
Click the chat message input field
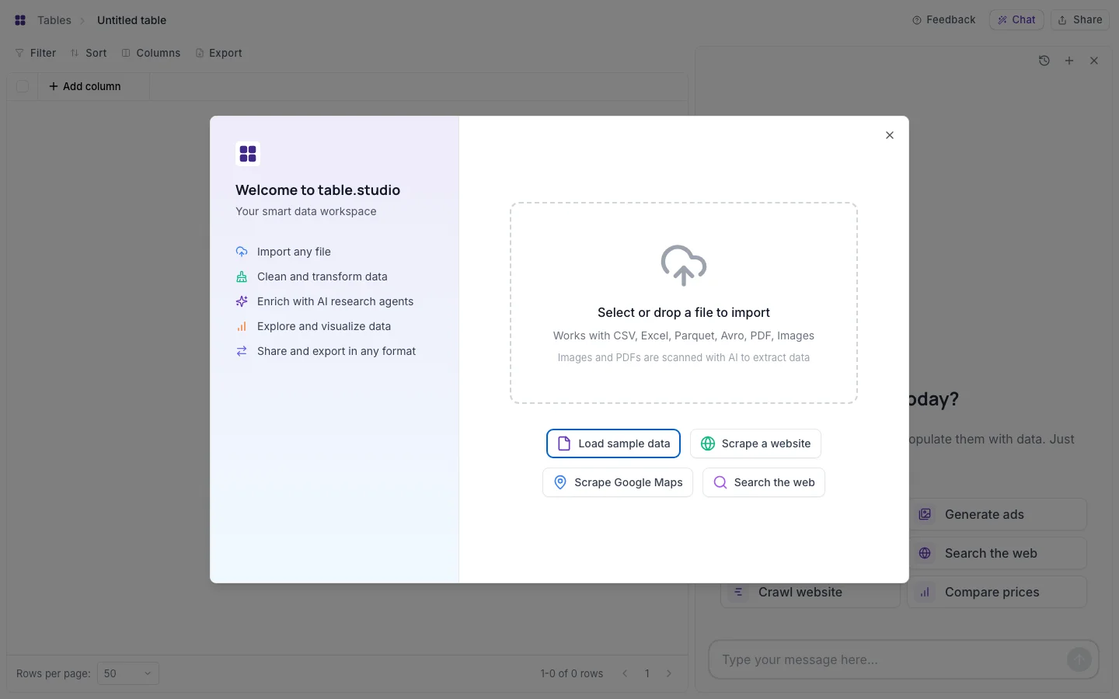(890, 659)
